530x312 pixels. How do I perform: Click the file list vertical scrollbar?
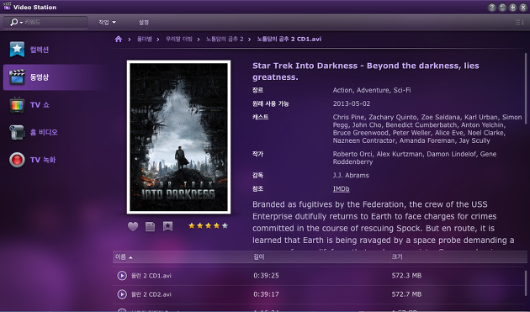coord(526,283)
